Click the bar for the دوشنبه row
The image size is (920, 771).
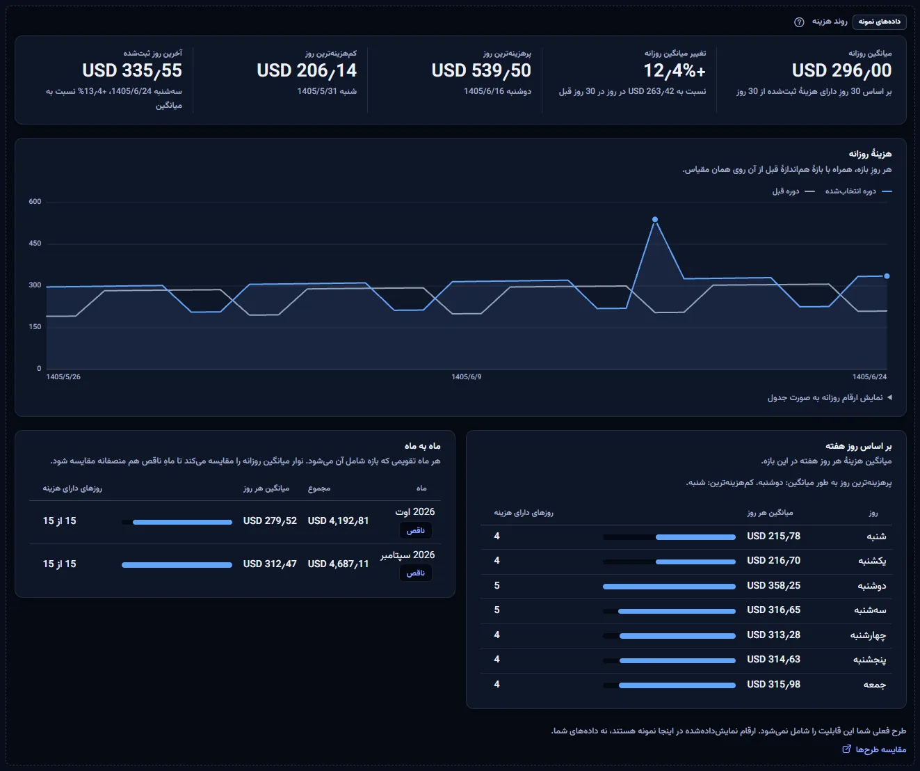[x=669, y=587]
